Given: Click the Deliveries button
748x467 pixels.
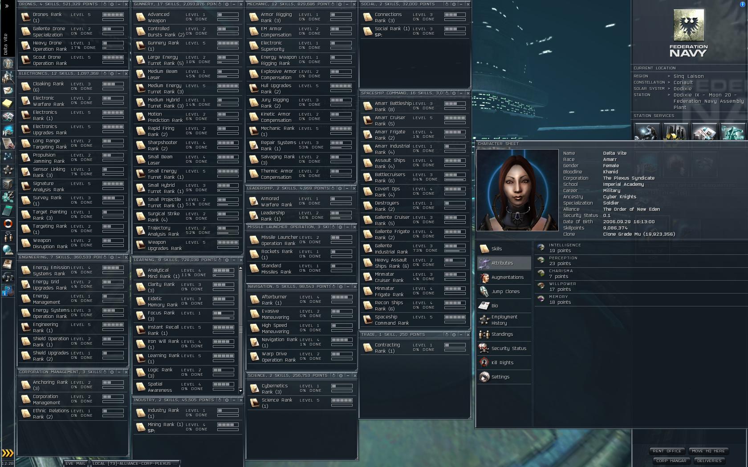Looking at the screenshot, I should 709,461.
